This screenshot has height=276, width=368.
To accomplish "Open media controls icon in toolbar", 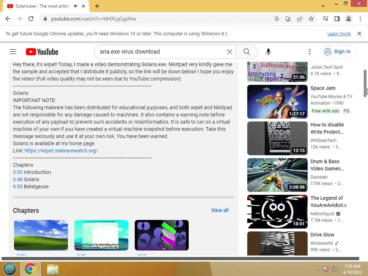I will point(325,19).
